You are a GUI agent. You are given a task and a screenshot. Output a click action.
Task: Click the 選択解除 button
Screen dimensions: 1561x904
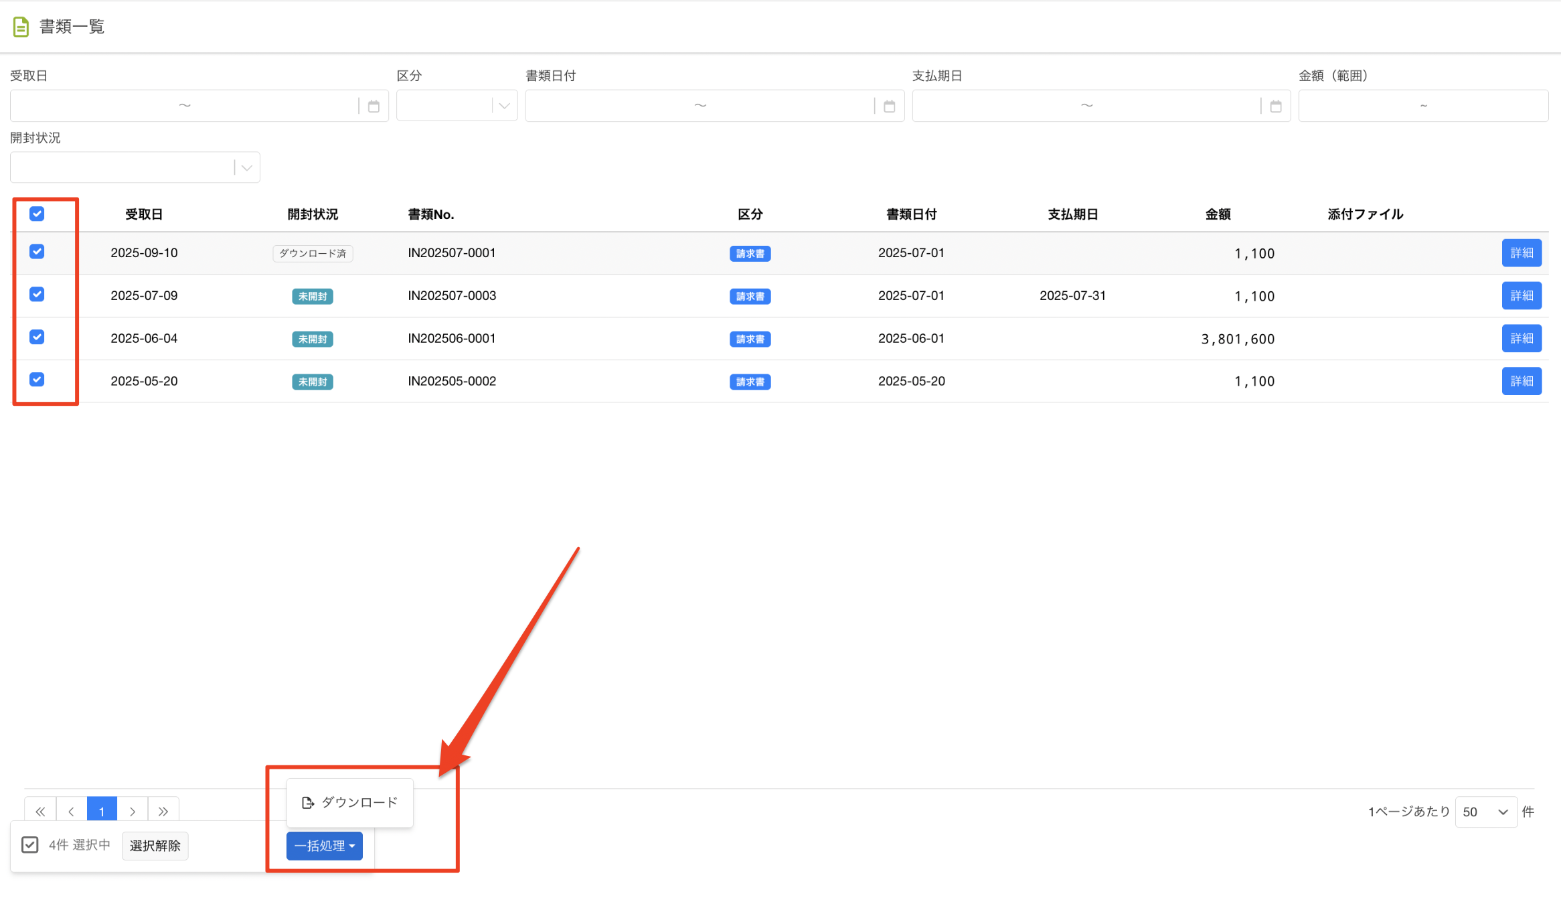pyautogui.click(x=155, y=846)
